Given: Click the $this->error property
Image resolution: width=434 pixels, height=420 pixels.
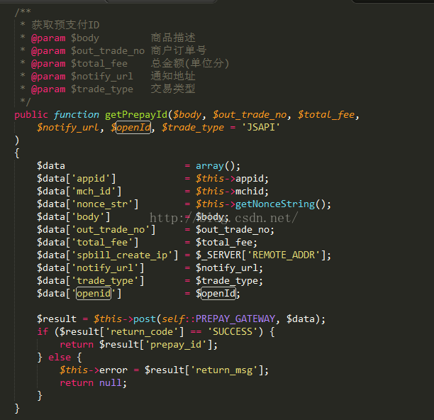Looking at the screenshot, I should [x=94, y=370].
